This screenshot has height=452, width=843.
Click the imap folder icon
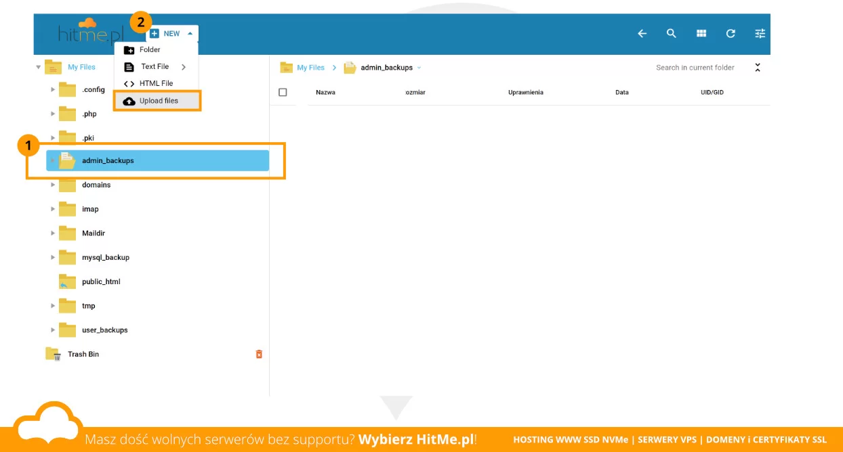click(x=67, y=209)
